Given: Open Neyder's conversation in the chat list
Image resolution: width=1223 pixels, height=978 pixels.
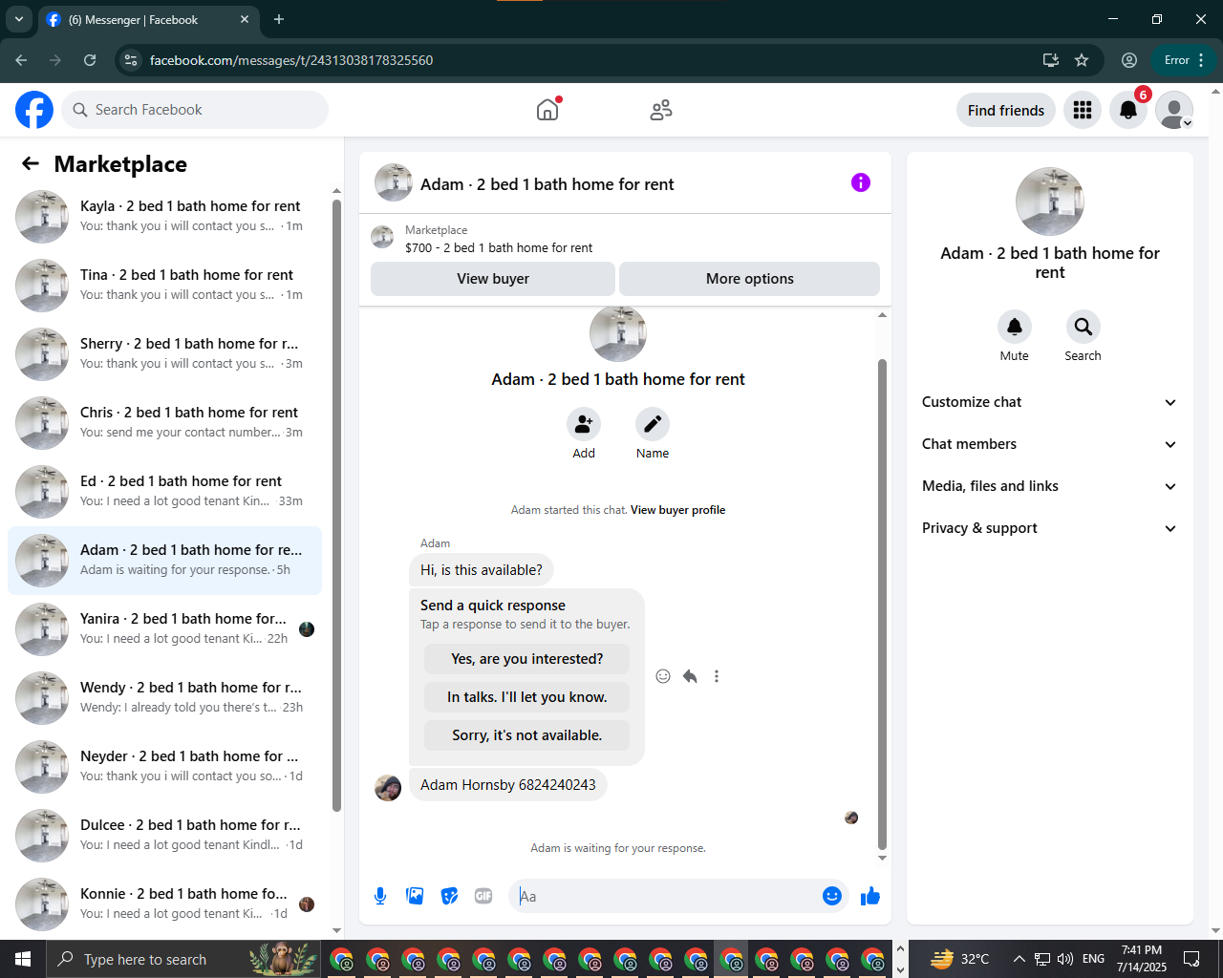Looking at the screenshot, I should click(x=164, y=766).
